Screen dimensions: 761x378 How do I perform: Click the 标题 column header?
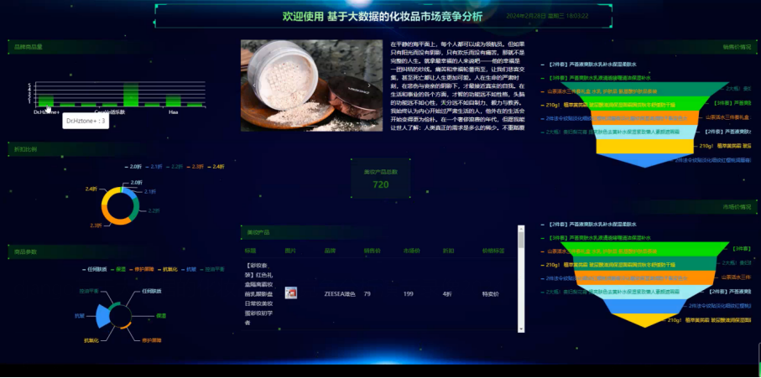(x=250, y=251)
